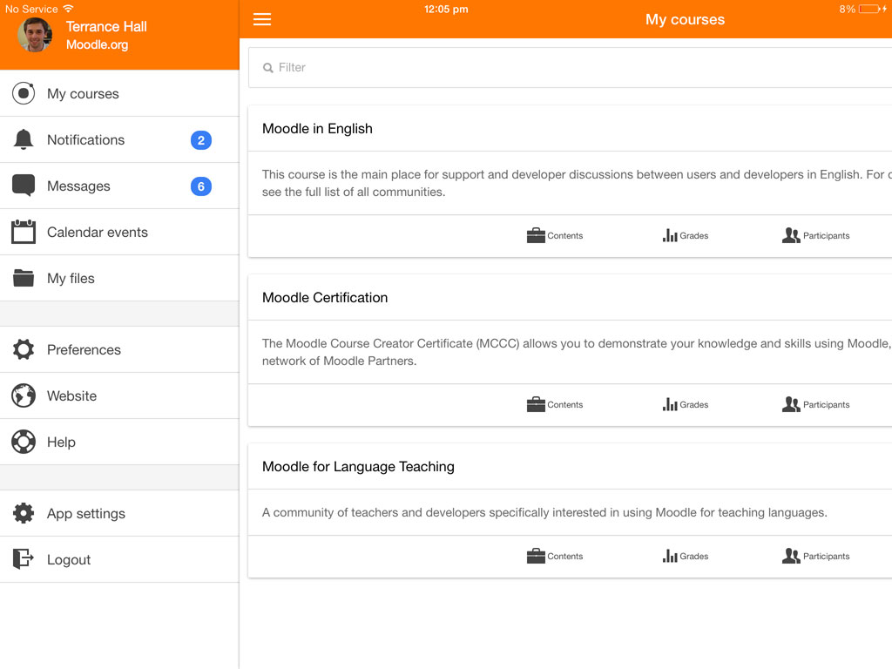Click the Notifications bell icon
This screenshot has height=669, width=892.
(24, 139)
